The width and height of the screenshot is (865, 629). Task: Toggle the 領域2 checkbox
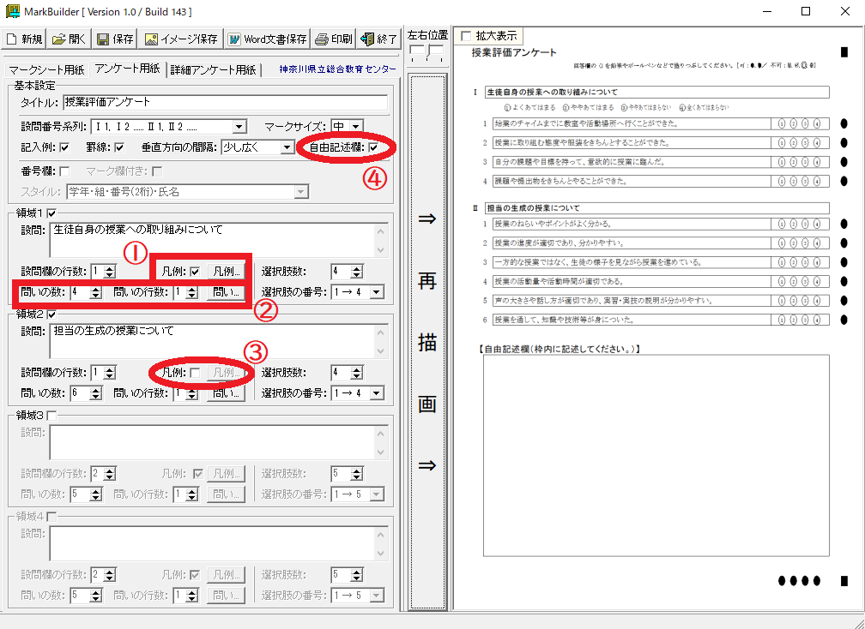click(51, 314)
